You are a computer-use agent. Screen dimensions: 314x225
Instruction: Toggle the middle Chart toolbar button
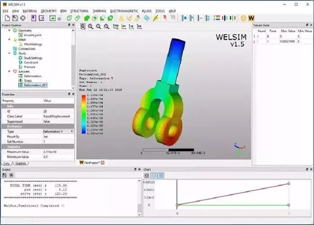[154, 176]
